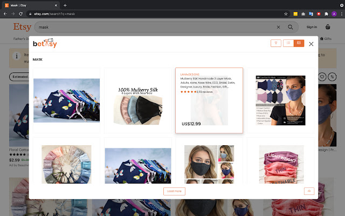Bookmark this page with star icon
This screenshot has height=216, width=345.
coord(286,13)
